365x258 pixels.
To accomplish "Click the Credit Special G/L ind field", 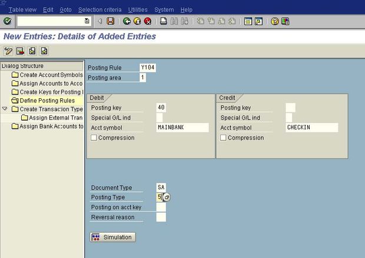I will 289,118.
